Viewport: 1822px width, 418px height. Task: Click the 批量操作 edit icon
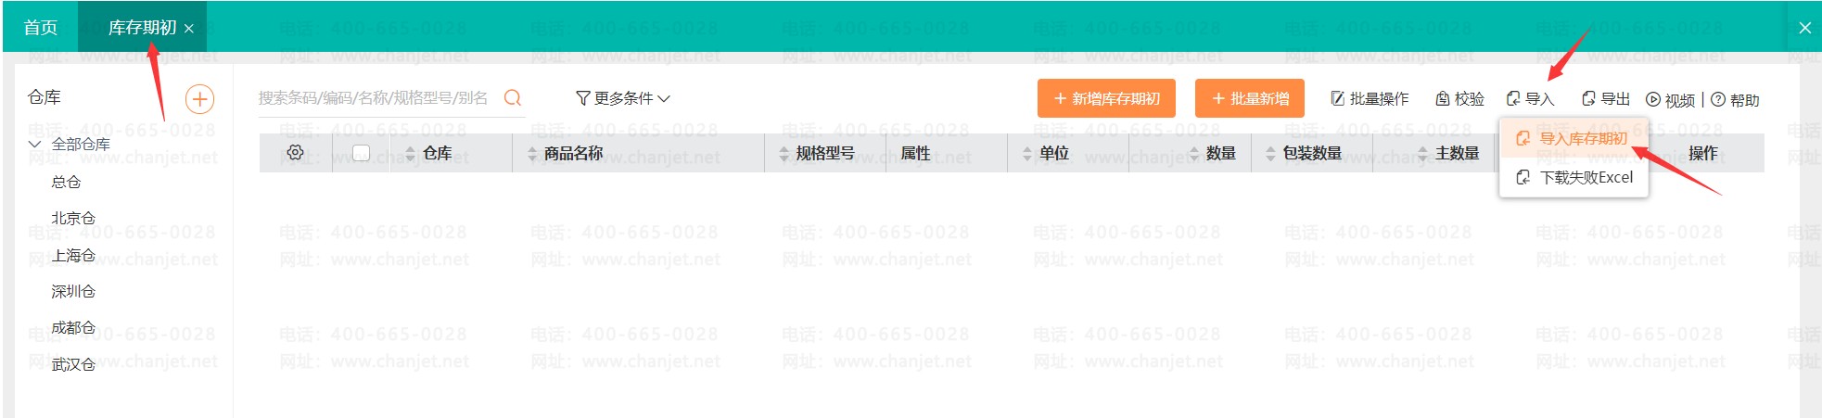[x=1338, y=98]
